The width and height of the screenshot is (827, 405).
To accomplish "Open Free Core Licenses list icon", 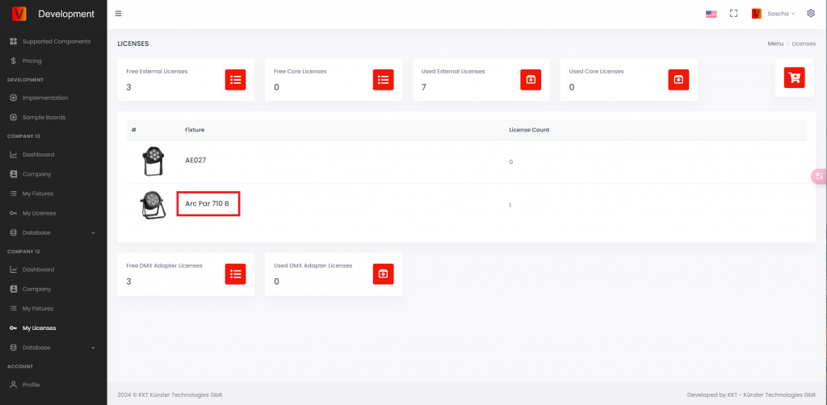I will pyautogui.click(x=383, y=79).
